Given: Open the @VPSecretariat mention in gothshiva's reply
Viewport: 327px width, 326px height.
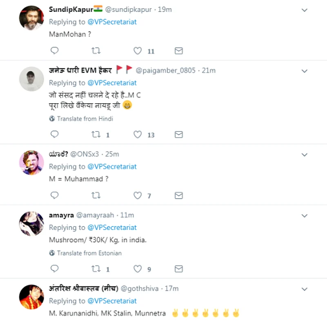Looking at the screenshot, I should coord(112,301).
